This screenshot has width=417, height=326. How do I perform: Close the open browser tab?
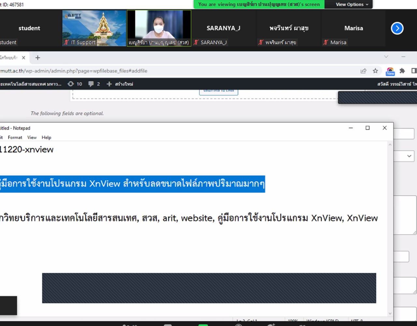click(x=23, y=58)
